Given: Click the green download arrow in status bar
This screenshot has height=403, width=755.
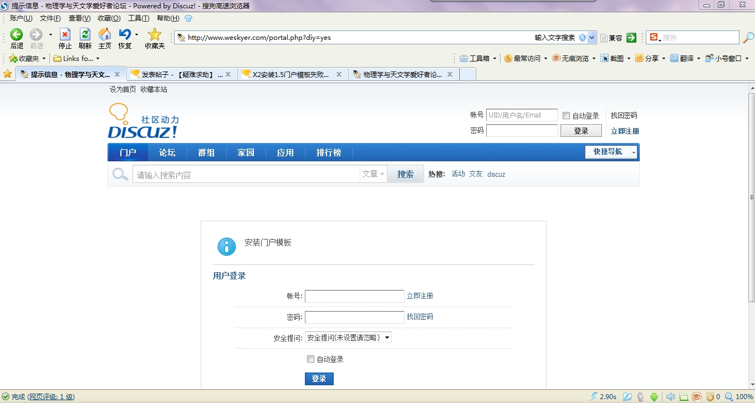Looking at the screenshot, I should pyautogui.click(x=654, y=397).
